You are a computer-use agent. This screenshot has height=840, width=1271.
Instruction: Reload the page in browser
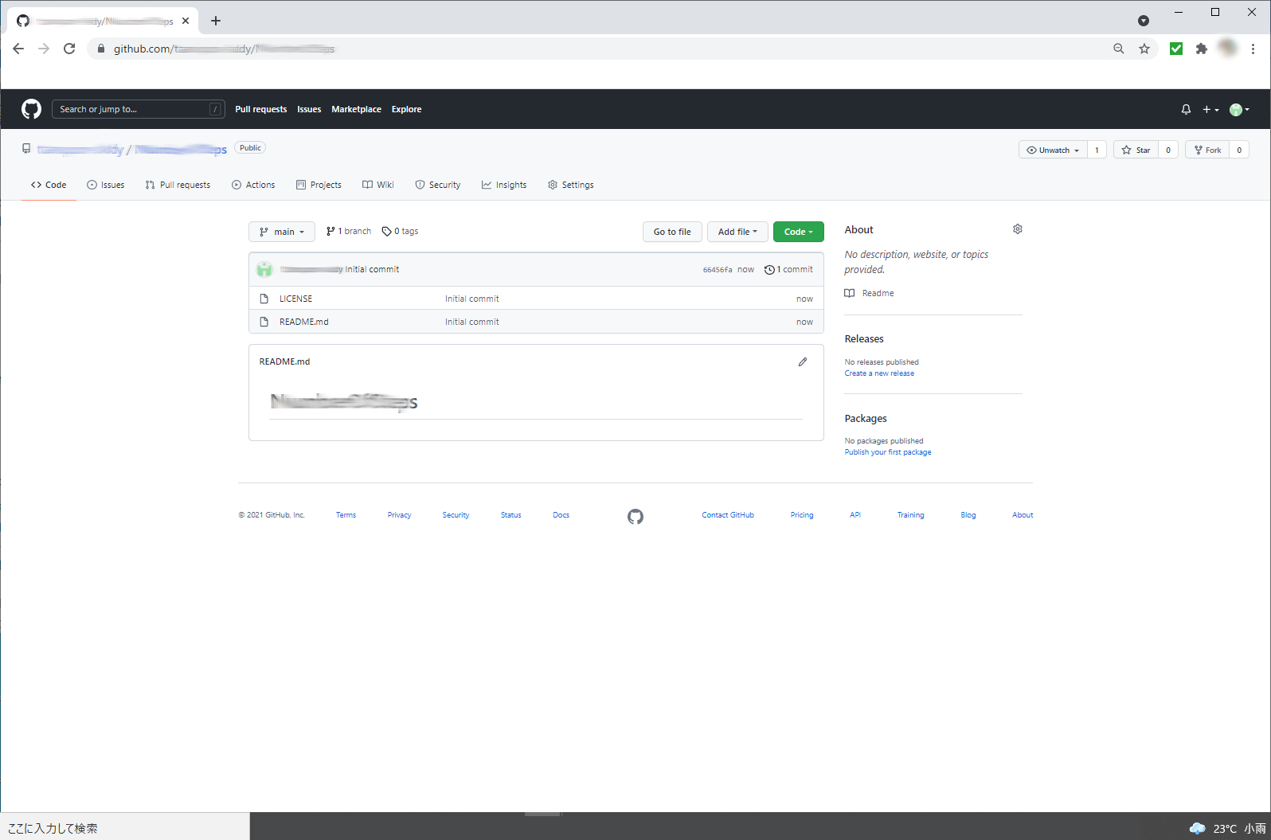[x=69, y=49]
